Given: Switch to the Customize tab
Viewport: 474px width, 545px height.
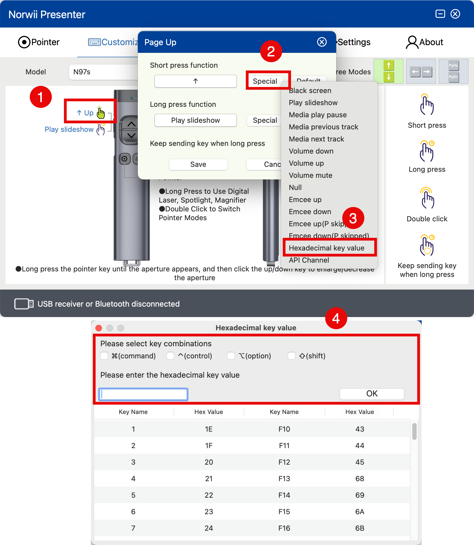Looking at the screenshot, I should pos(113,42).
